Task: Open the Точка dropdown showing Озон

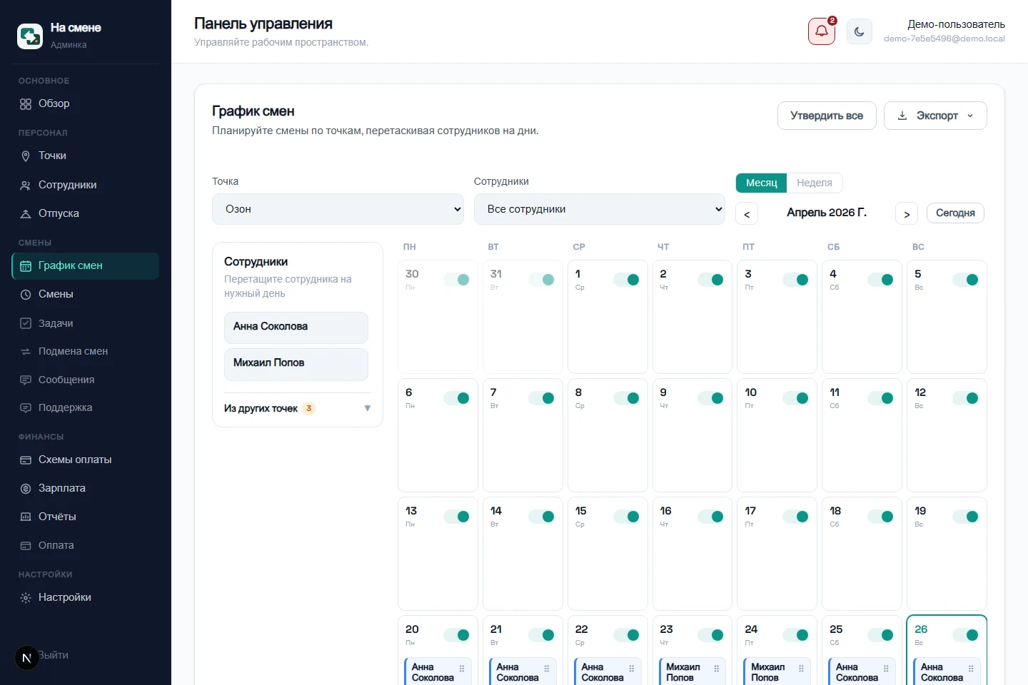Action: point(338,209)
